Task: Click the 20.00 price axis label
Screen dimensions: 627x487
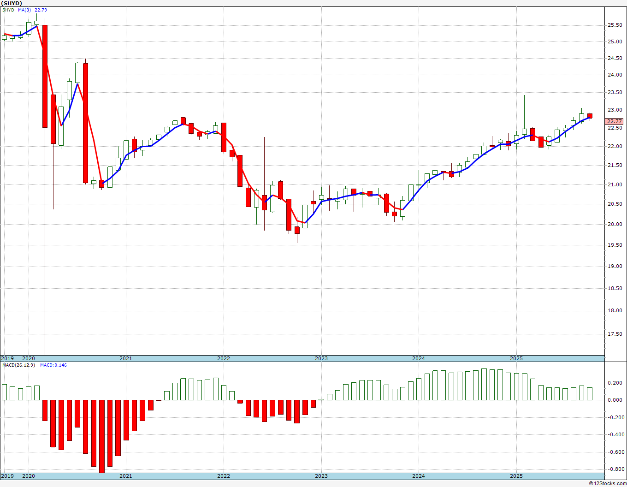Action: [615, 224]
